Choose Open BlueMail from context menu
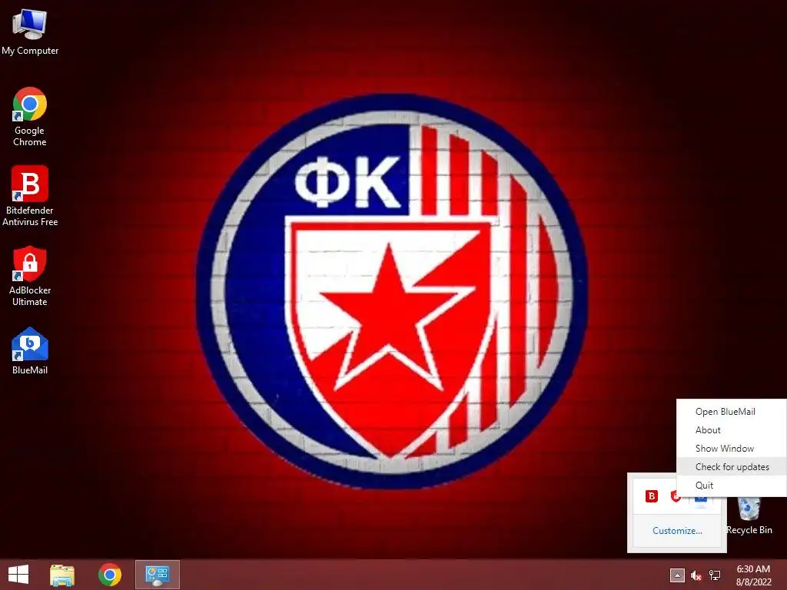 732,412
